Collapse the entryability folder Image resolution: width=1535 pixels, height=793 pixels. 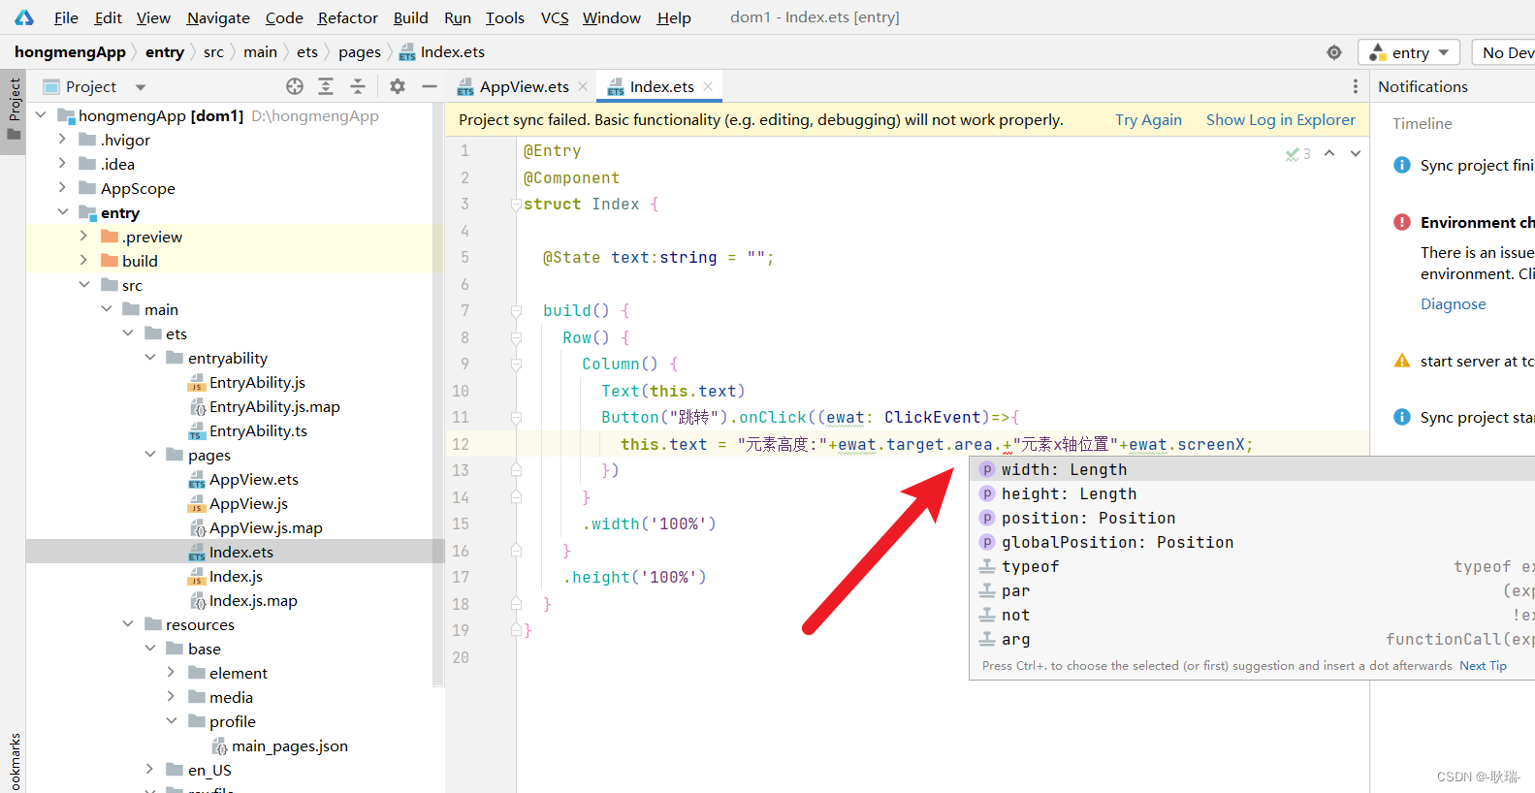[149, 358]
